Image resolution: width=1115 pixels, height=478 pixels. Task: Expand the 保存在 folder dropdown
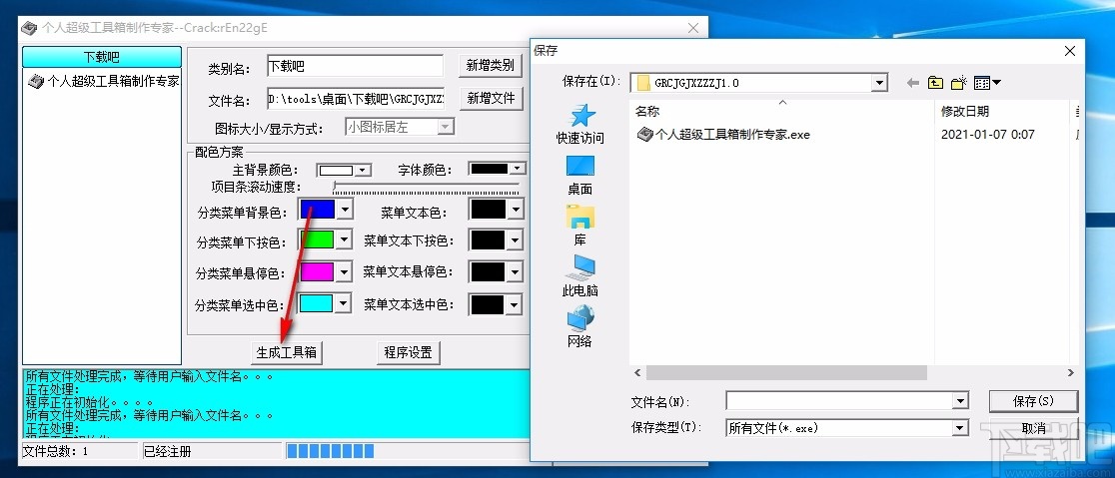pyautogui.click(x=880, y=83)
